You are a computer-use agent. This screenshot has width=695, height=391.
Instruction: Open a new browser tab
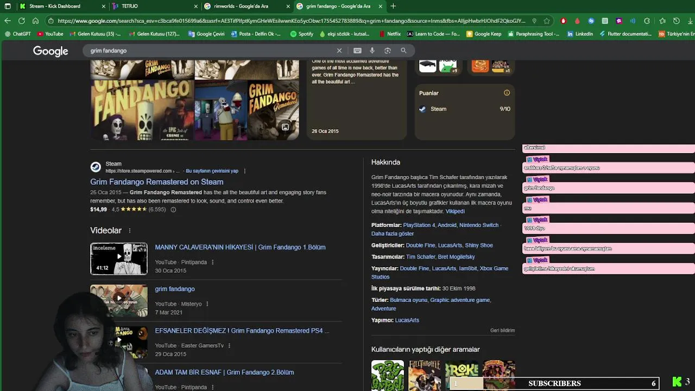click(x=393, y=6)
